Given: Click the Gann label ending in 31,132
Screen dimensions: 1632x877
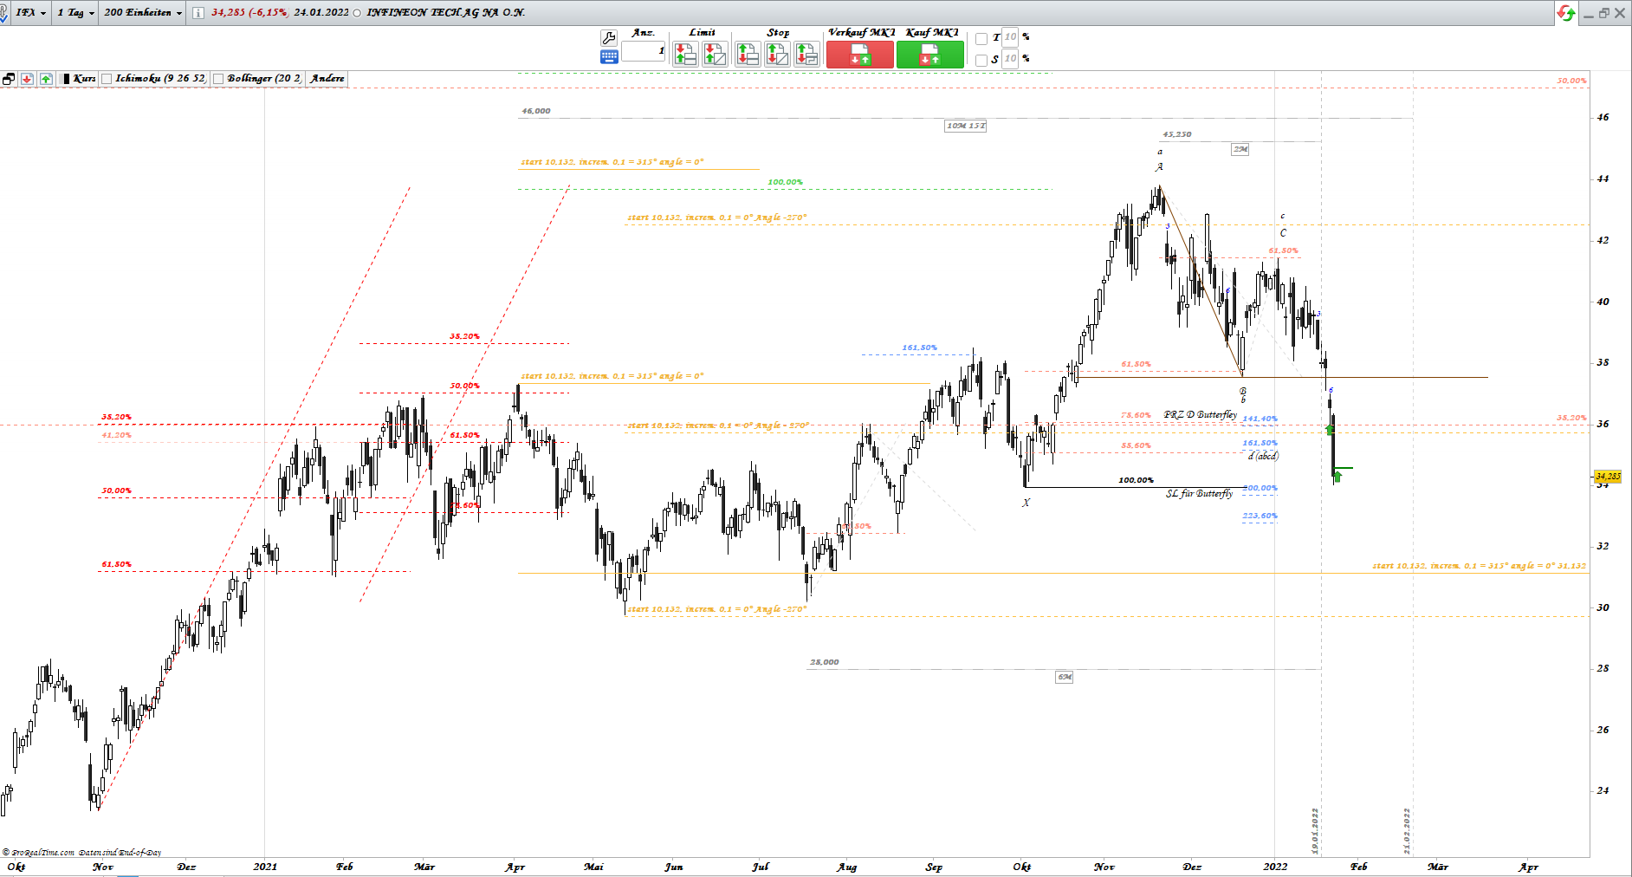Looking at the screenshot, I should click(1480, 566).
